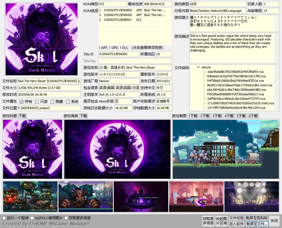Download screenshot 4 with 4下載
The image size is (282, 228).
coord(229,116)
